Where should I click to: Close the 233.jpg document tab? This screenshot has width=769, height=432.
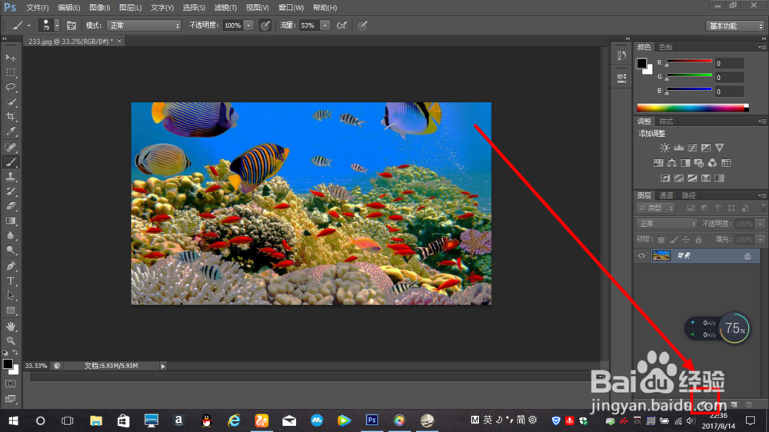point(119,42)
